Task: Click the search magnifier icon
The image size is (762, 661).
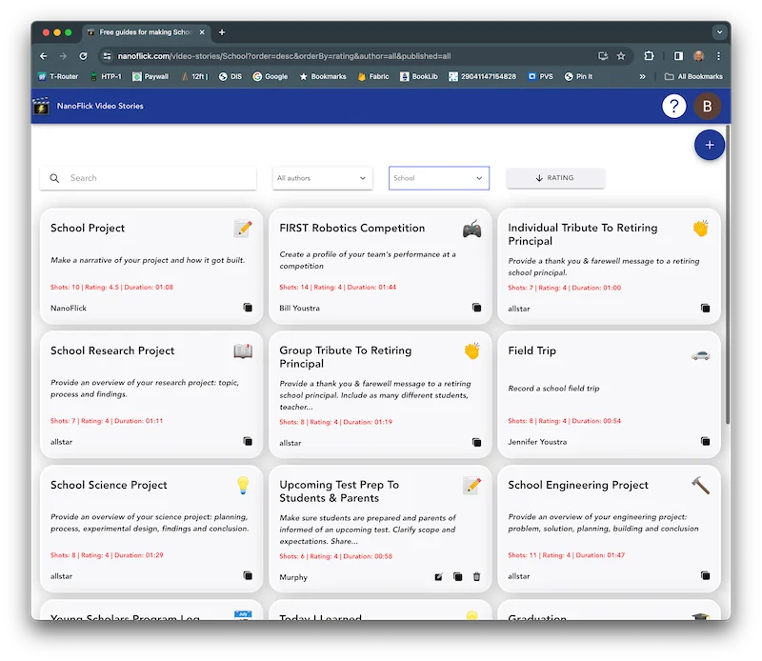Action: (x=54, y=178)
